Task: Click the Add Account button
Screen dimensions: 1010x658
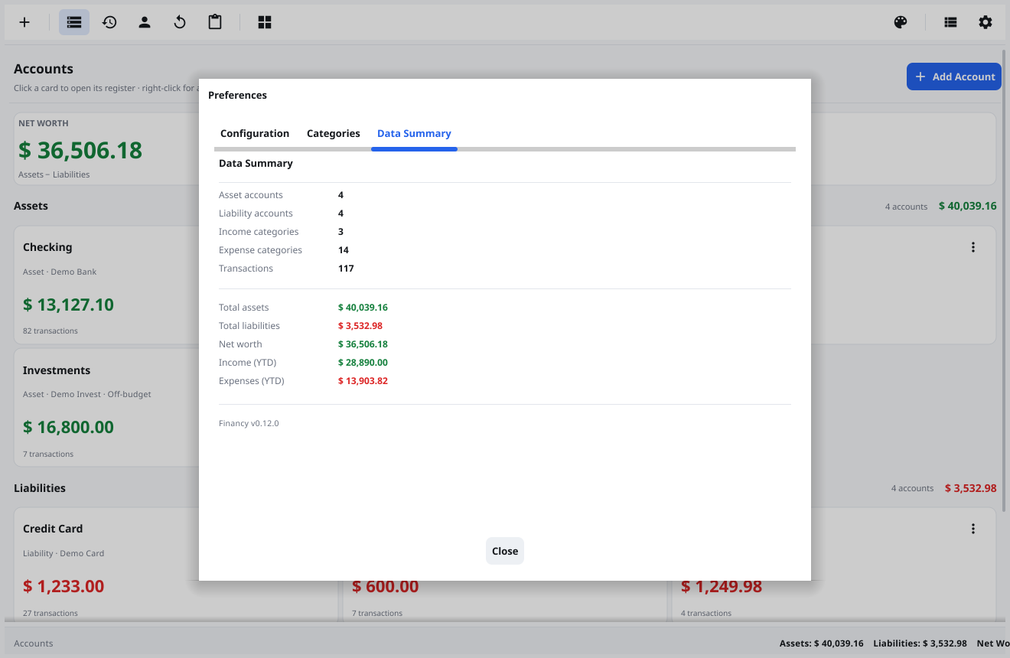Action: pos(954,77)
